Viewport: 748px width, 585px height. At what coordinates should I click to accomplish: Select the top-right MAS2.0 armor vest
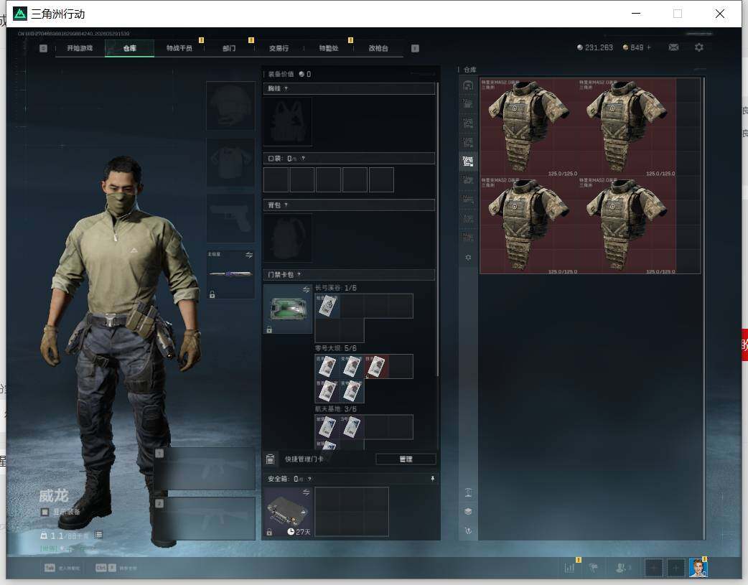click(x=627, y=127)
